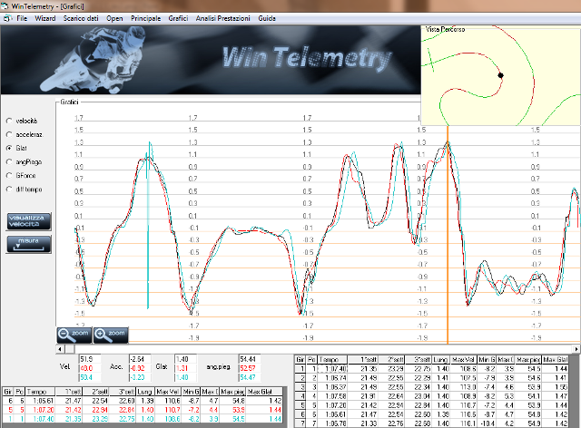Click the WinTelemetry app icon in title bar

click(x=5, y=6)
